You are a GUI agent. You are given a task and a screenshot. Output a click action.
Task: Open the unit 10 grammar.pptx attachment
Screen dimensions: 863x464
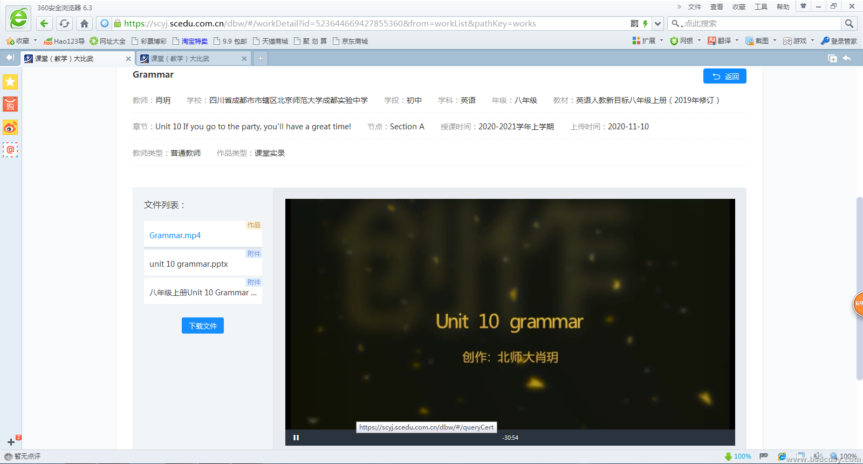tap(189, 264)
